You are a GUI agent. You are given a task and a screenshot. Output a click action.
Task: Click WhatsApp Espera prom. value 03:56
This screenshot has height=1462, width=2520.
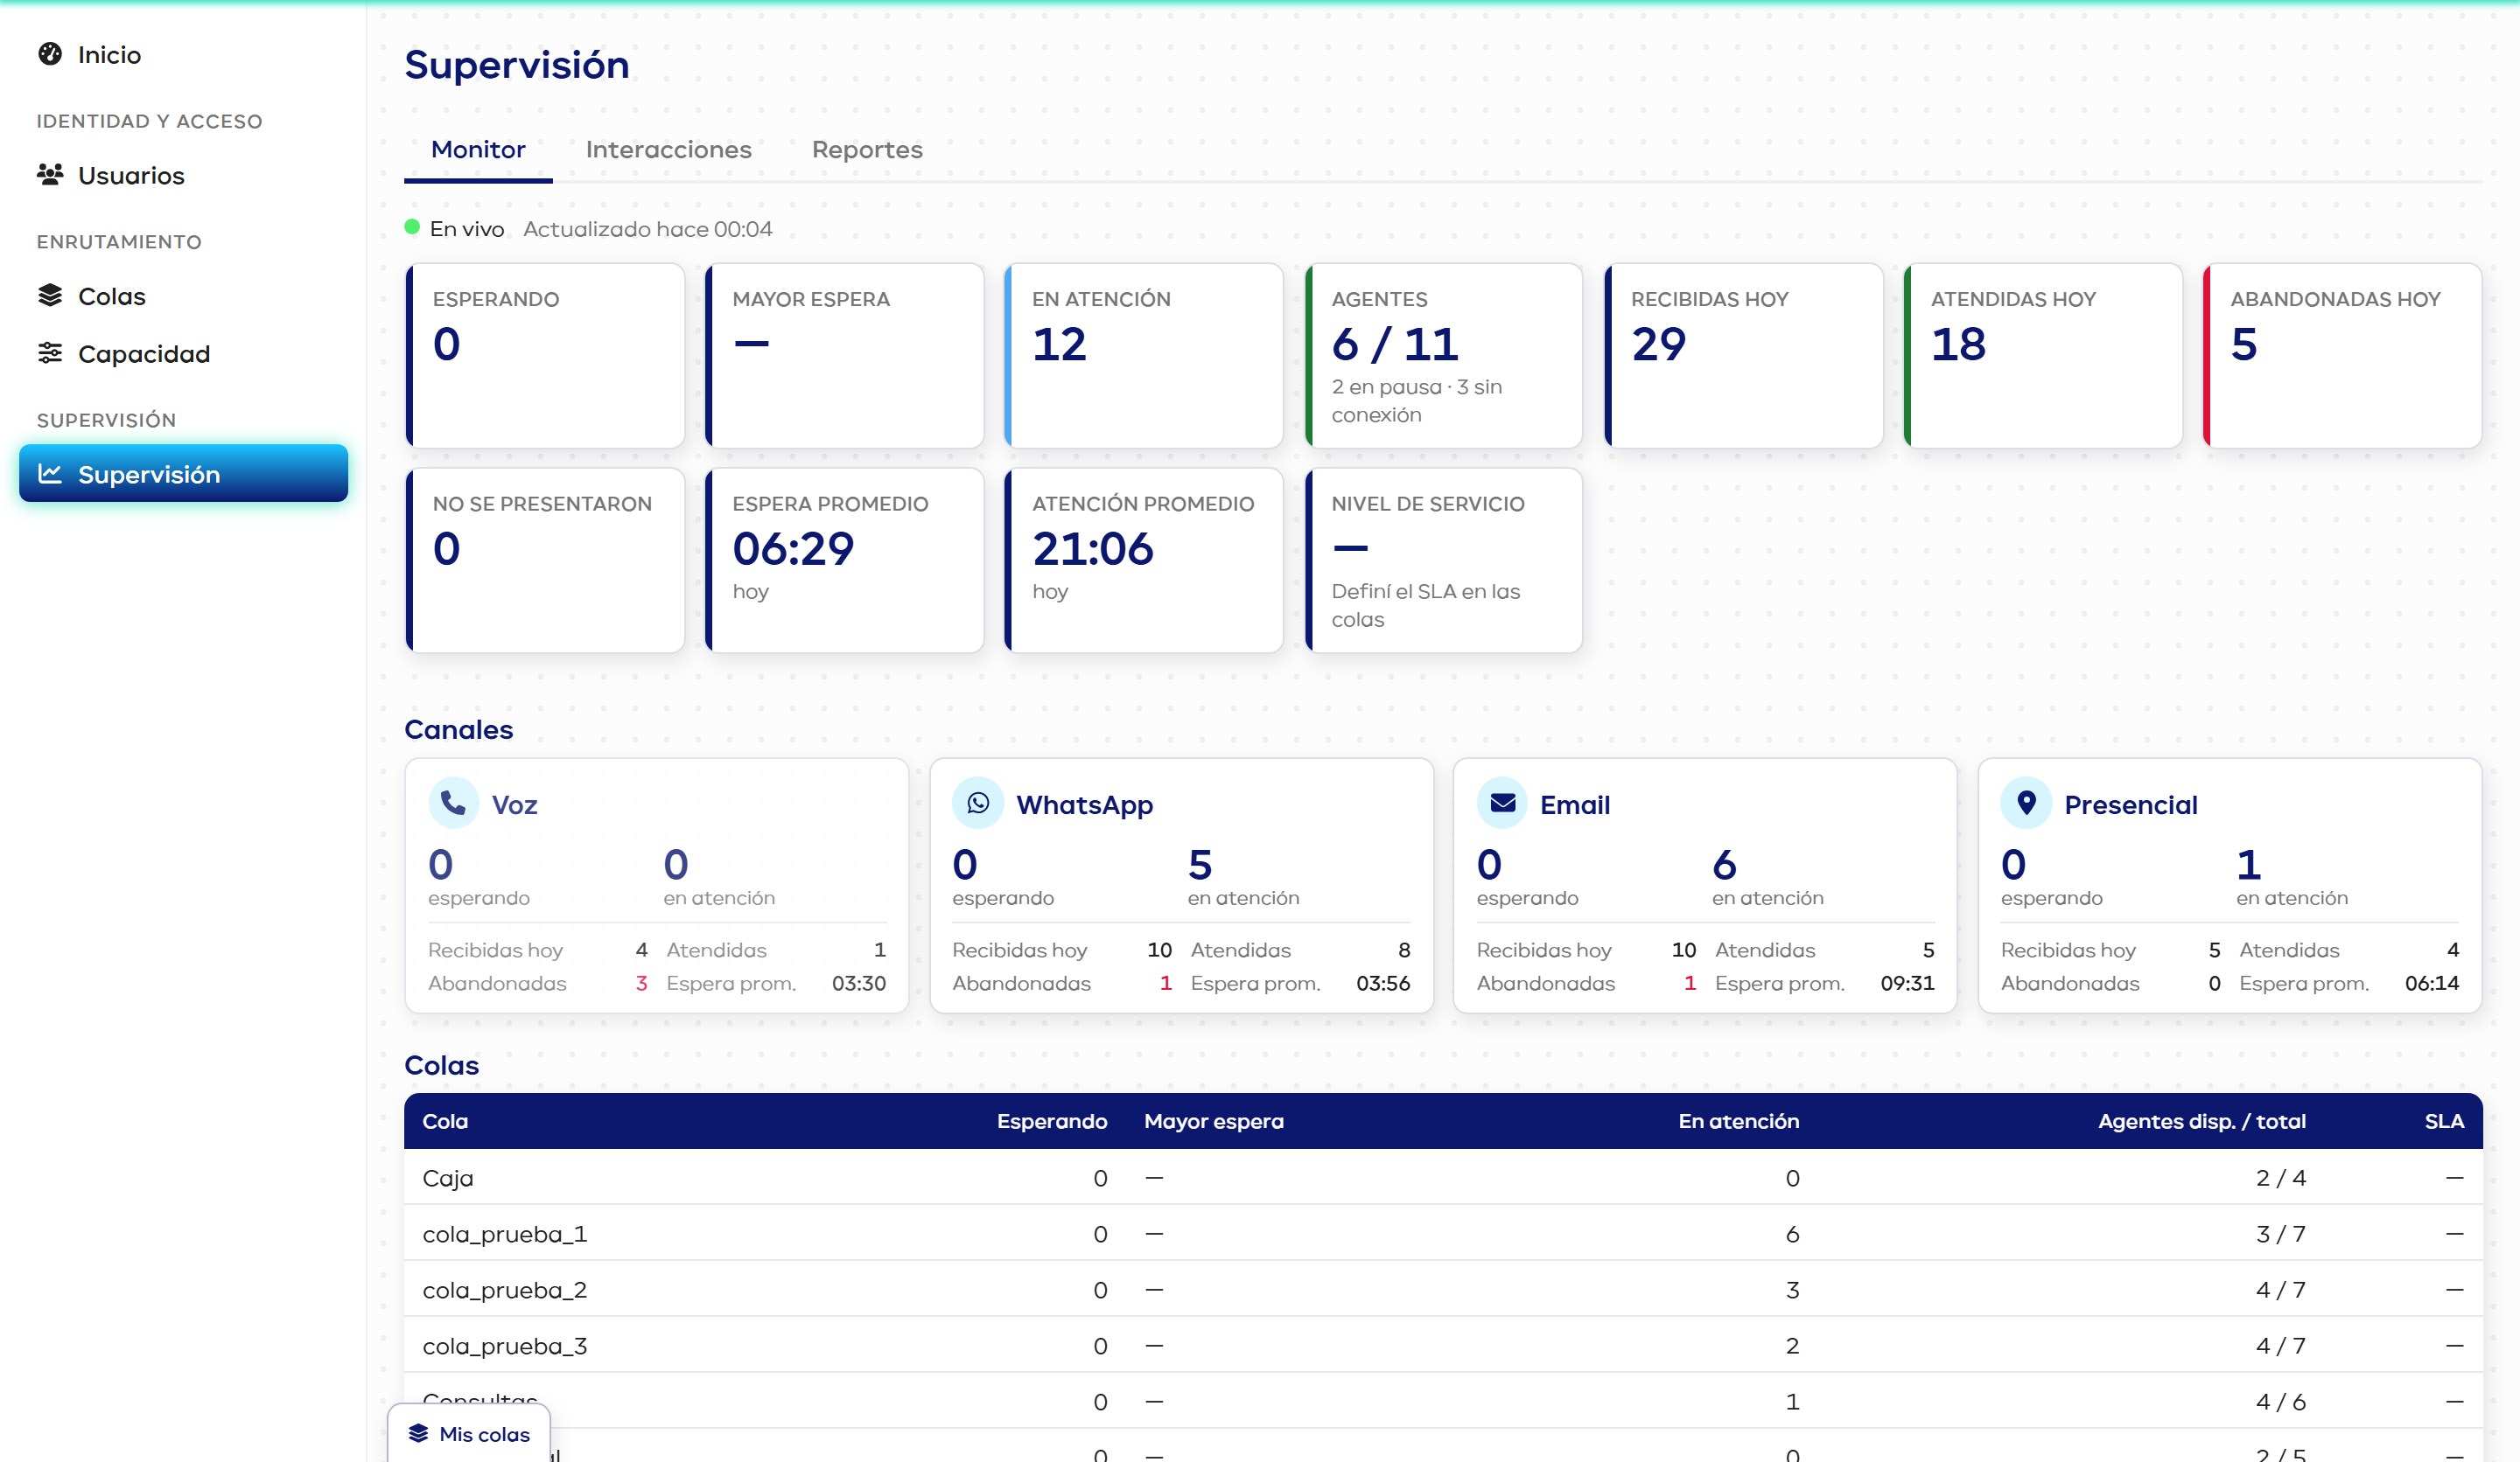coord(1382,984)
